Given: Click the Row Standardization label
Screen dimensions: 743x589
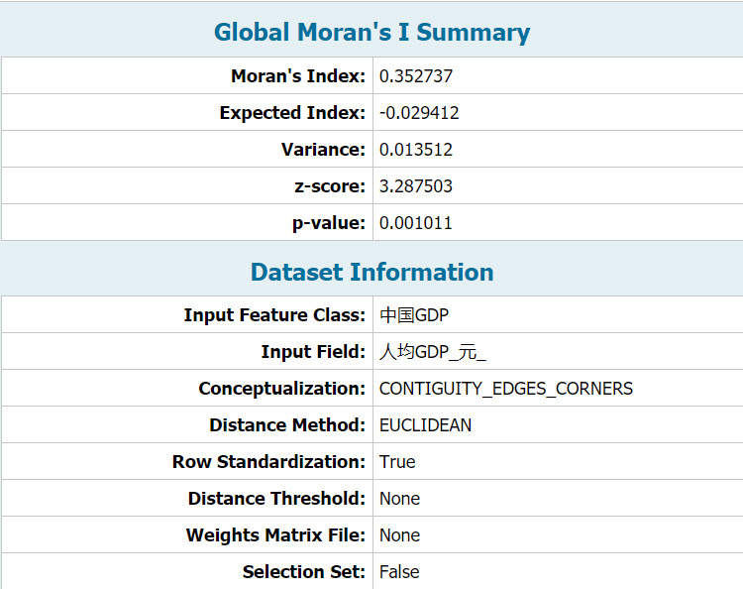Looking at the screenshot, I should coord(269,462).
